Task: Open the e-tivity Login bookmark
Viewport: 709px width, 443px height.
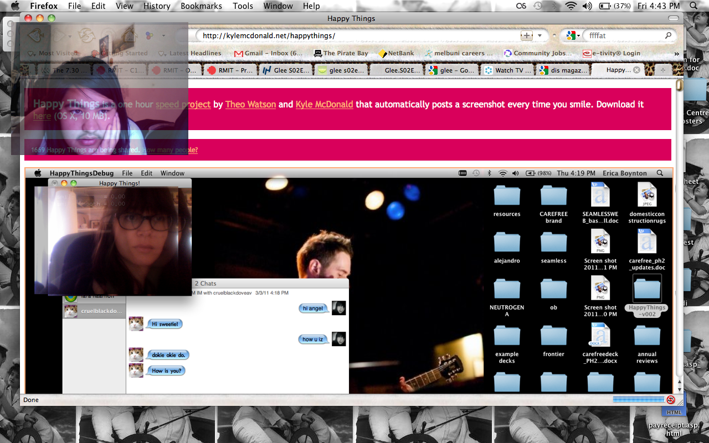Action: coord(612,54)
